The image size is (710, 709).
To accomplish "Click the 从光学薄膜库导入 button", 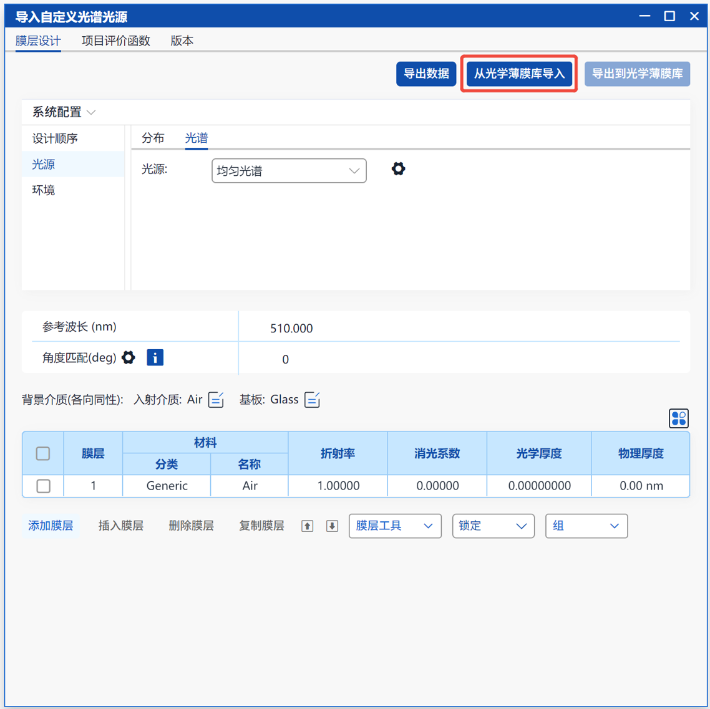I will point(518,74).
